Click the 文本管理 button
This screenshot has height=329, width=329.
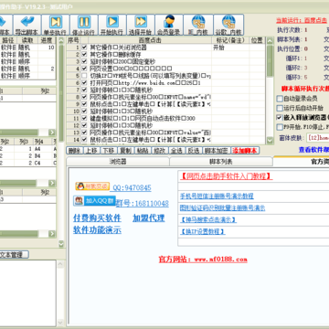pos(12,255)
